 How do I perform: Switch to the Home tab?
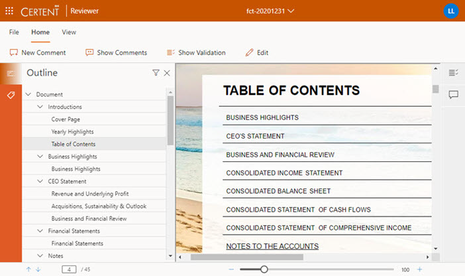pos(40,32)
